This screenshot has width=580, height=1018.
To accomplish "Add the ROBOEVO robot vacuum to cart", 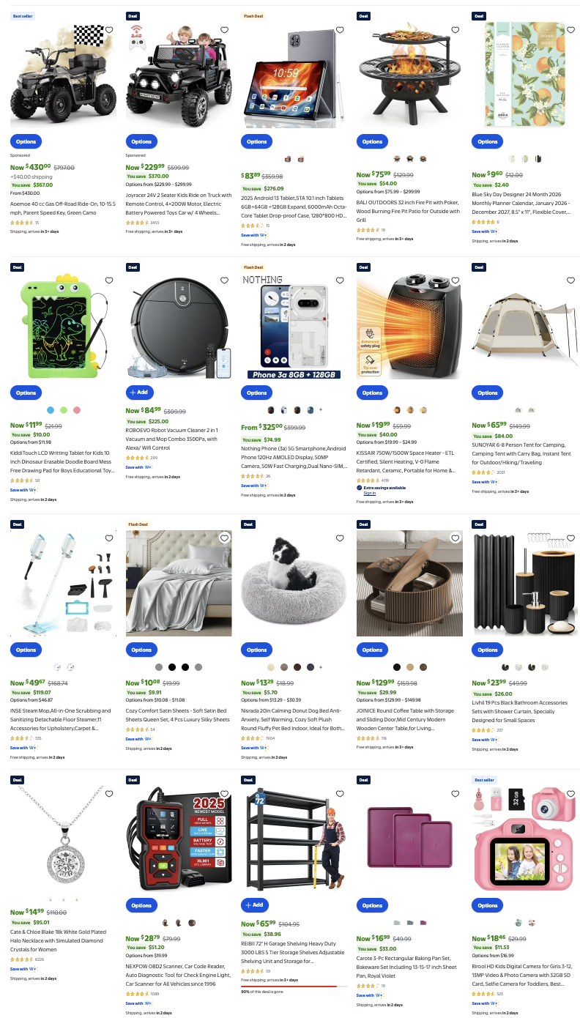I will coord(140,393).
